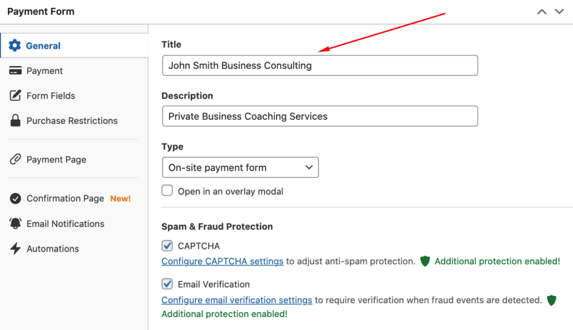Uncheck the CAPTCHA checkbox
The height and width of the screenshot is (330, 573).
point(167,245)
